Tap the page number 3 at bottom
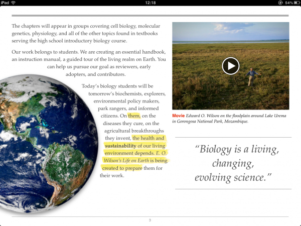The image size is (301, 226). 149,220
